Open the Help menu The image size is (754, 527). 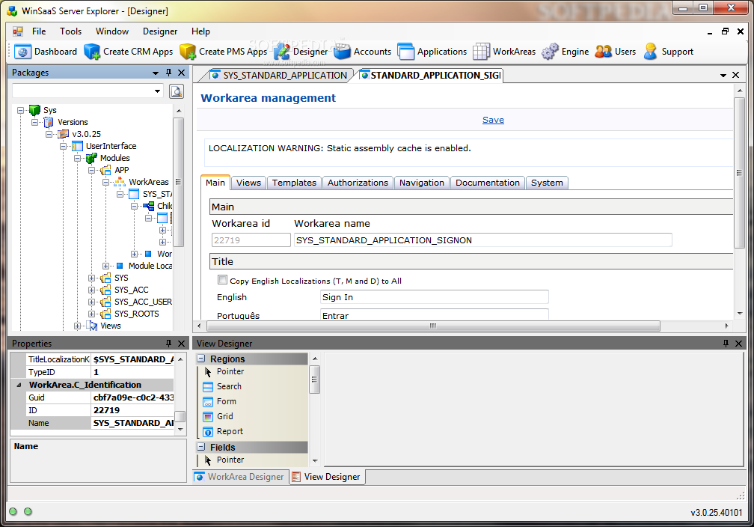[200, 31]
